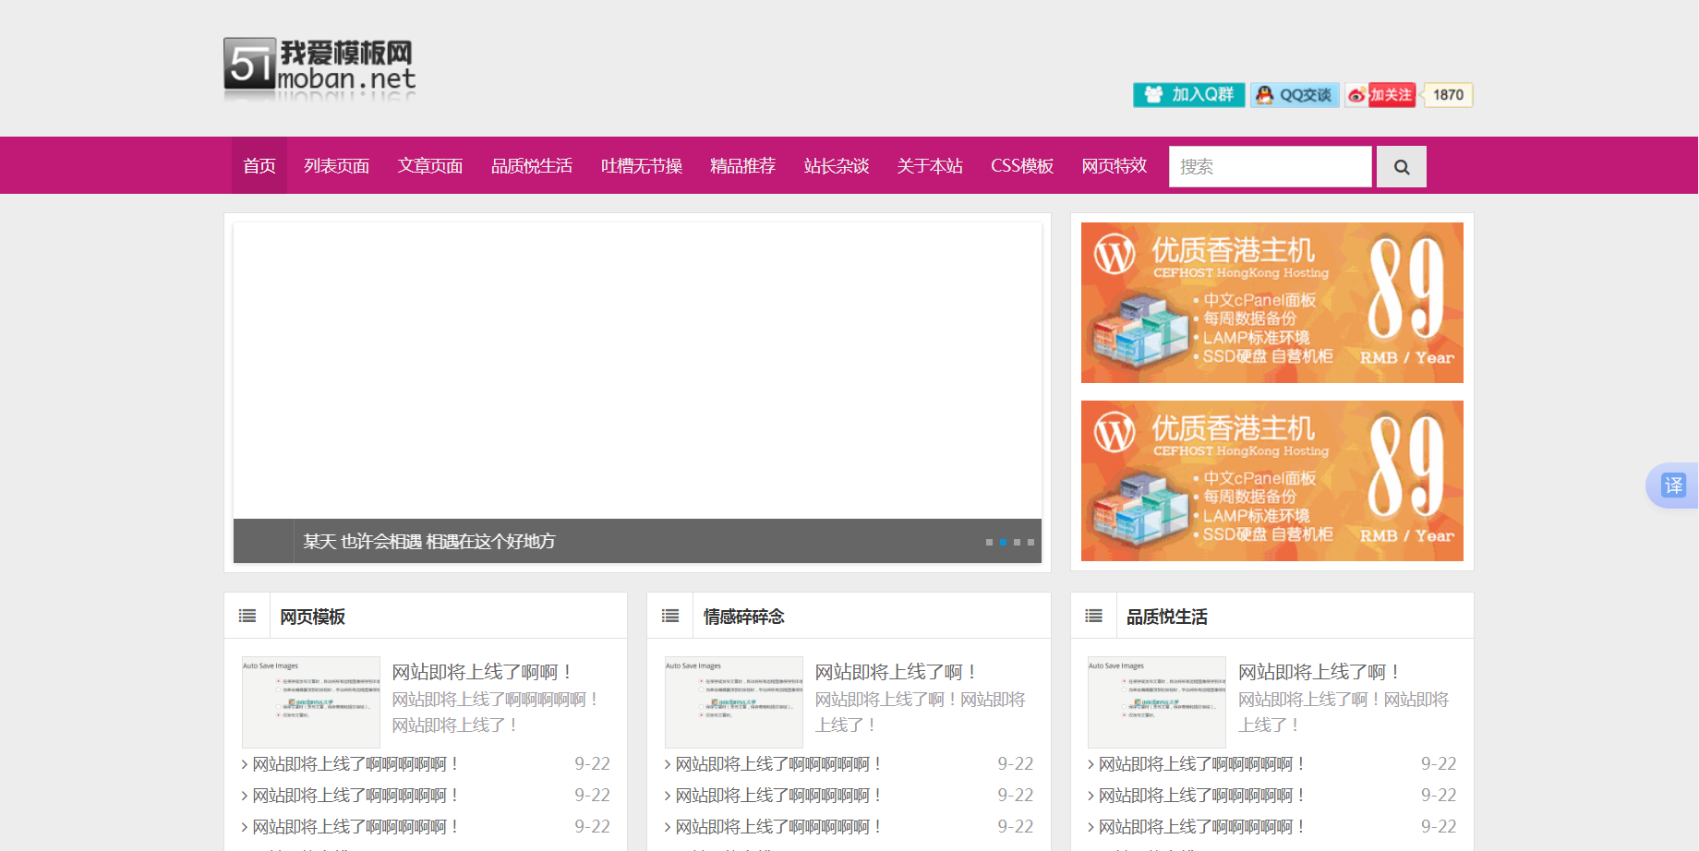Click the translate floating icon
1699x851 pixels.
1673,485
